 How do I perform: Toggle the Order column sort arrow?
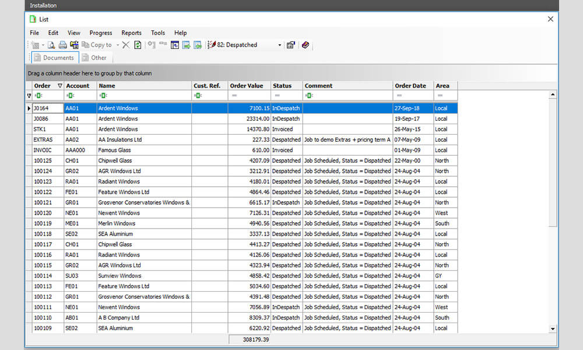[59, 86]
